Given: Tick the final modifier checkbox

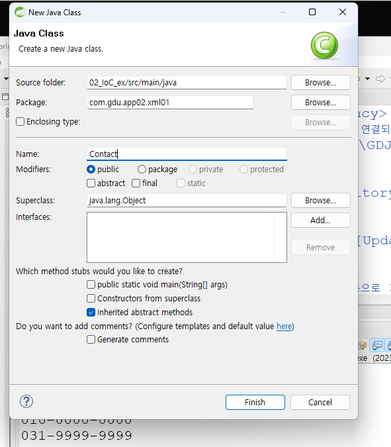Looking at the screenshot, I should [x=136, y=183].
